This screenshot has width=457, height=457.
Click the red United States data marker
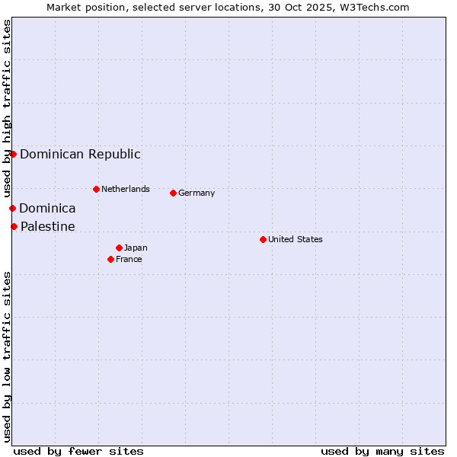[x=263, y=239]
